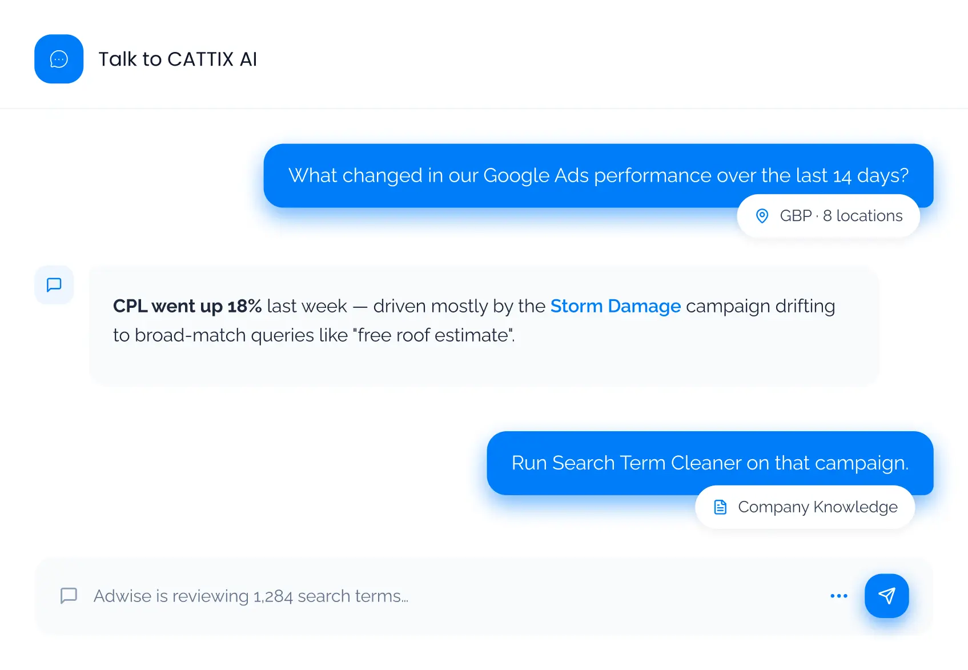Click the "free roof estimate" query text
The height and width of the screenshot is (670, 968).
[436, 335]
